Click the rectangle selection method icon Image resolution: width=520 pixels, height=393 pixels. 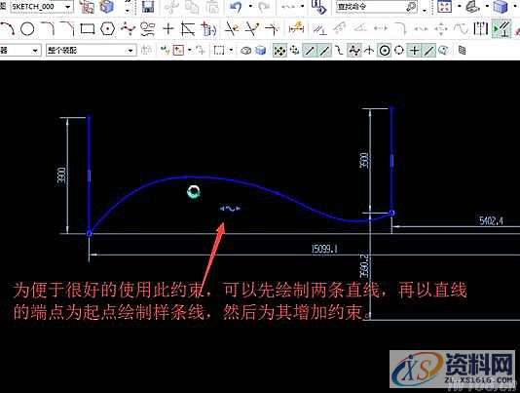click(x=219, y=51)
